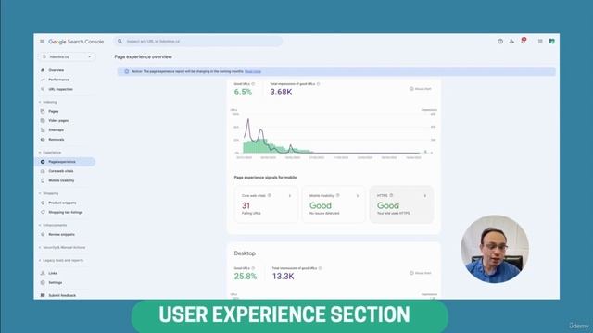Click the presenter webcam thumbnail
Viewport: 593px width, 333px height.
pos(495,249)
